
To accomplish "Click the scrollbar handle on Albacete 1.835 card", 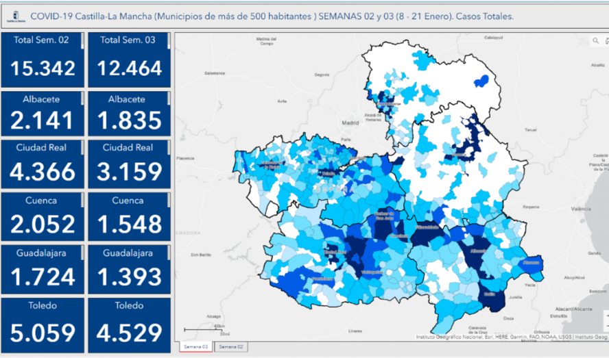I will coord(168,99).
